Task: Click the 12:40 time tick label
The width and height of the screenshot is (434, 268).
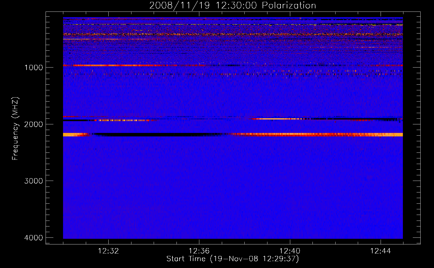Action: (290, 251)
